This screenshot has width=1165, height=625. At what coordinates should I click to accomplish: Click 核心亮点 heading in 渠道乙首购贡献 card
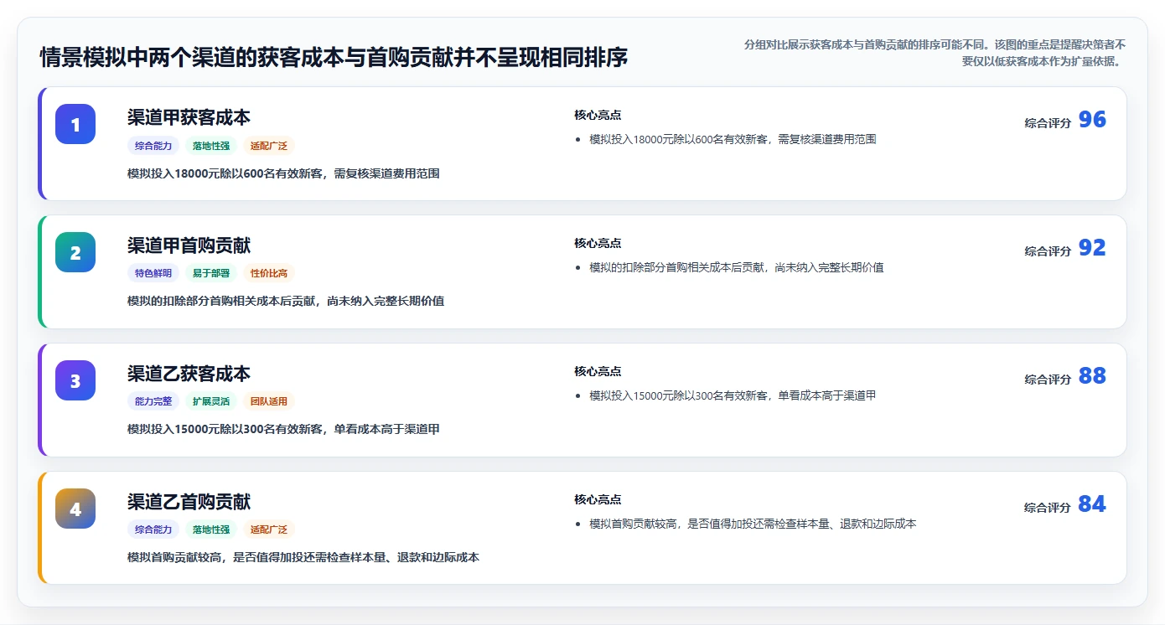click(x=598, y=499)
